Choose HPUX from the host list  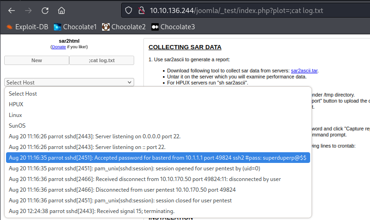point(16,104)
